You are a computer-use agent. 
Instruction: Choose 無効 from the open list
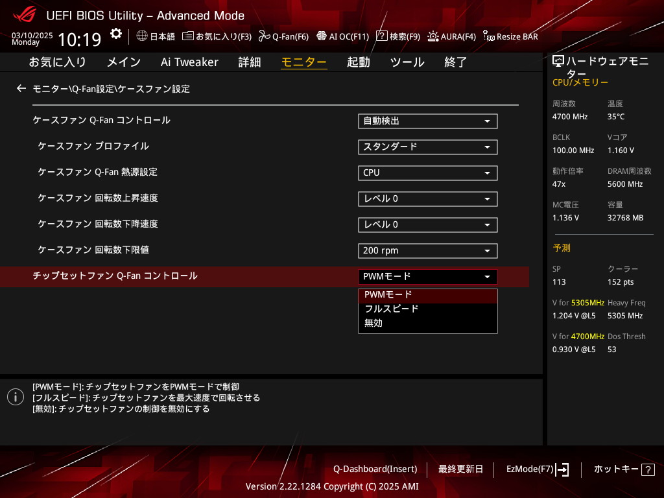[x=428, y=323]
